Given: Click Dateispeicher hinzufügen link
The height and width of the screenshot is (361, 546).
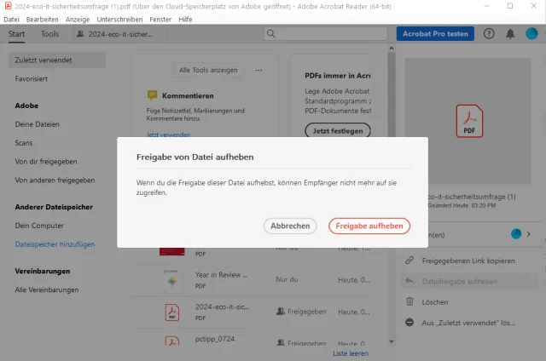Looking at the screenshot, I should [x=55, y=244].
